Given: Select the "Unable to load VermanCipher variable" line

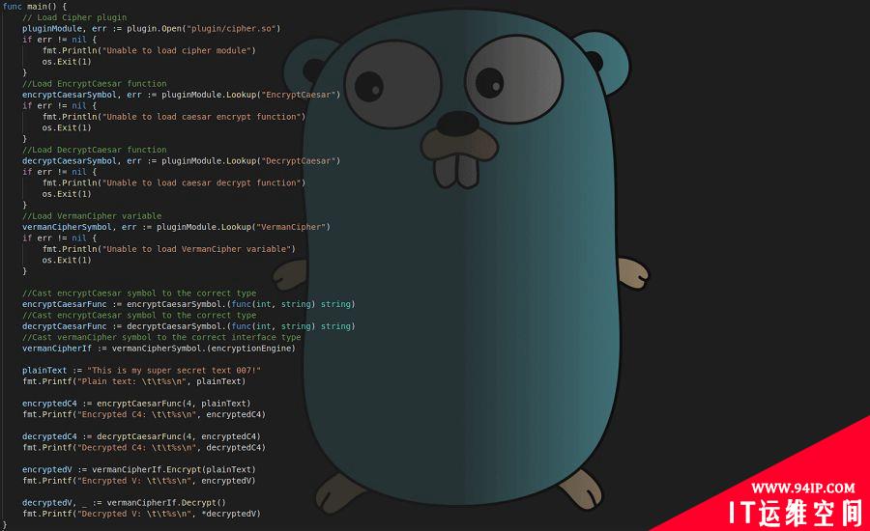Looking at the screenshot, I should pyautogui.click(x=169, y=249).
